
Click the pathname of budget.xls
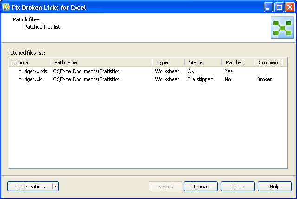point(86,79)
